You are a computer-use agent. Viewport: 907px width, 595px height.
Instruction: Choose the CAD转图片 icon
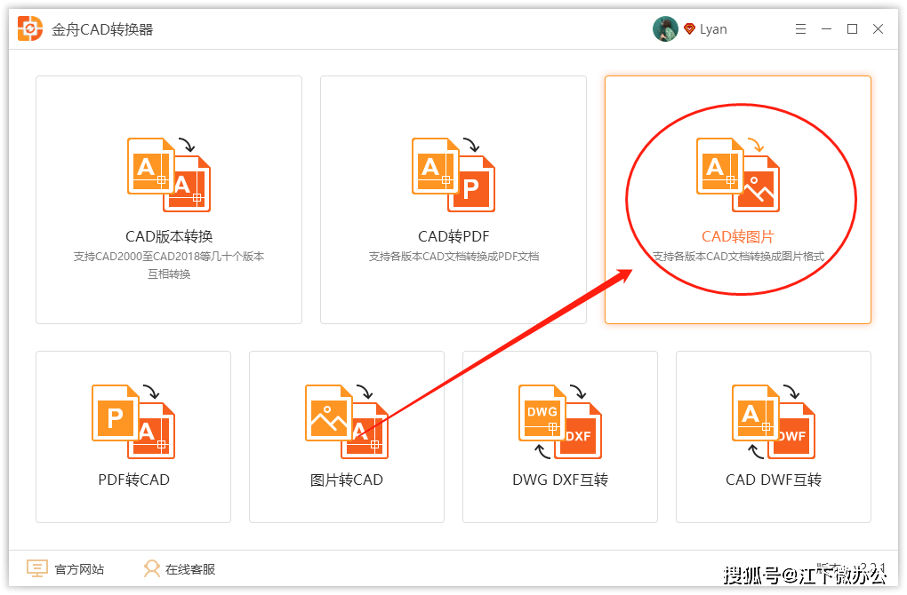click(738, 174)
